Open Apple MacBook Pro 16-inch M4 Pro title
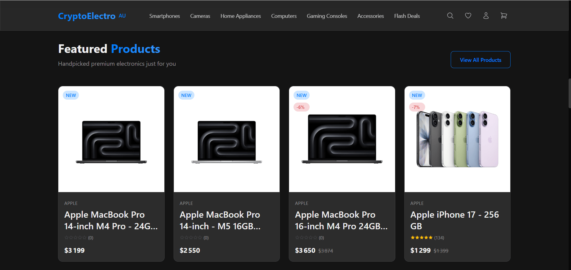 (x=341, y=220)
